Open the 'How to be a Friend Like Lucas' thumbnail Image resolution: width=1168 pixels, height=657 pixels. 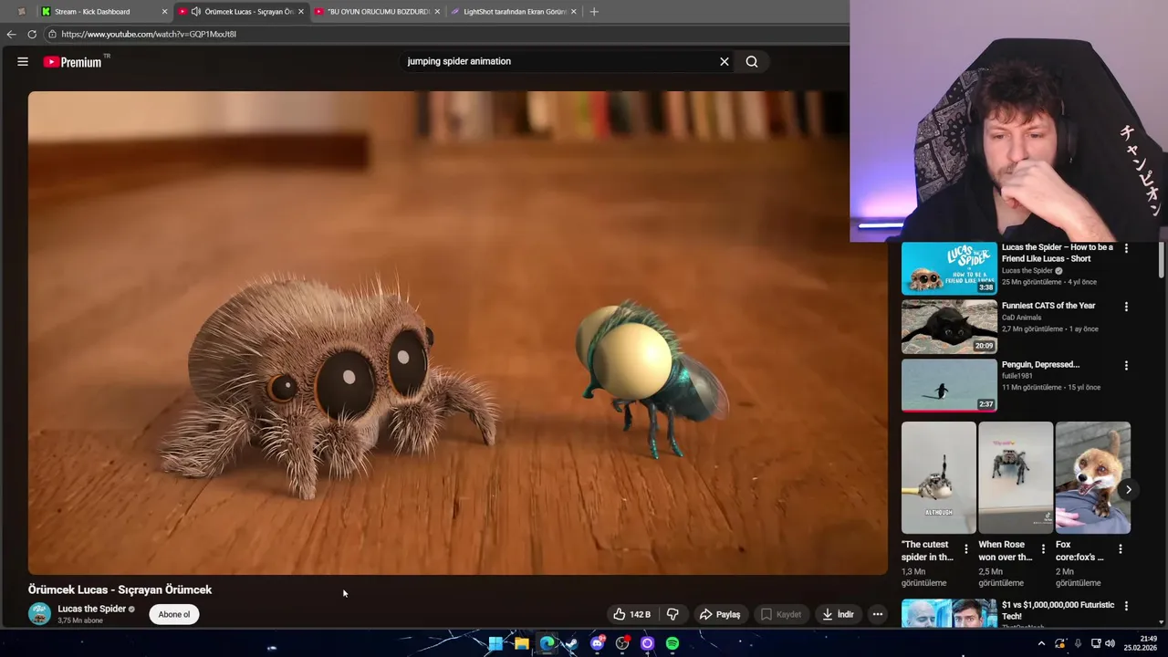pos(949,268)
